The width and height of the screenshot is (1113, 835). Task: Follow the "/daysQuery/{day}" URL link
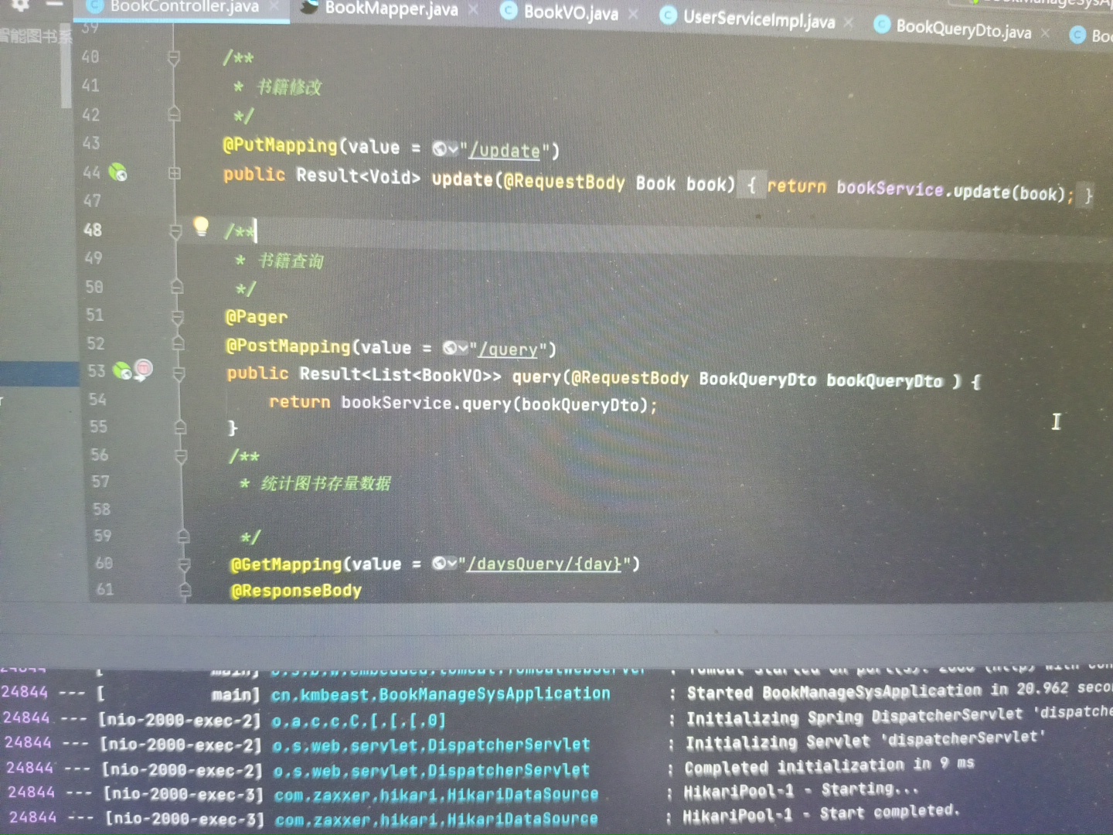(544, 564)
